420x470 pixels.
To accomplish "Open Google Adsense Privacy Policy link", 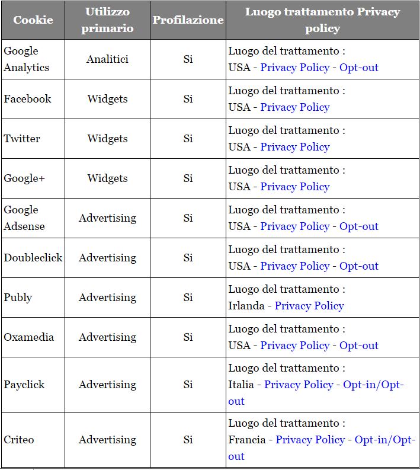I will pyautogui.click(x=295, y=226).
